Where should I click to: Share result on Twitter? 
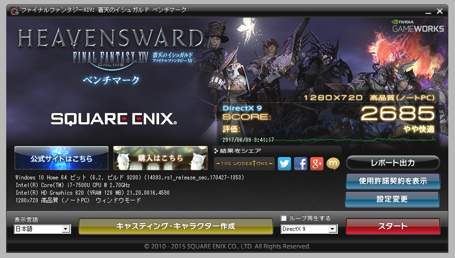coord(284,164)
